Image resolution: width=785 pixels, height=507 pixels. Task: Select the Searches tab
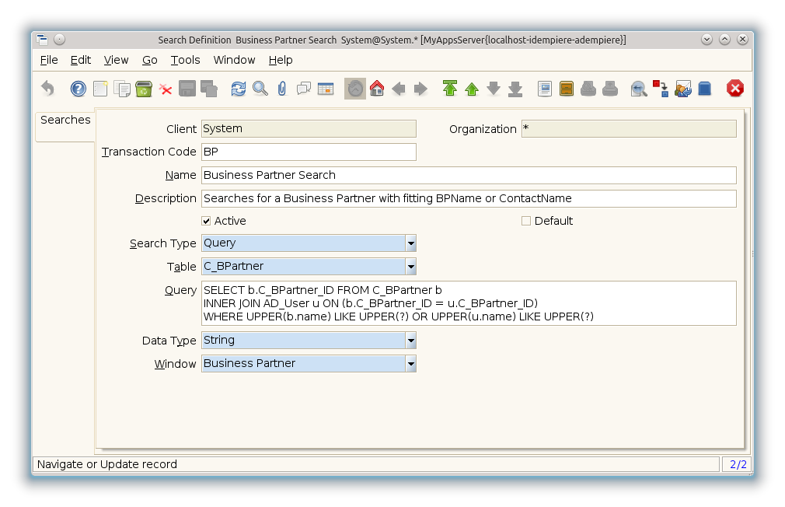pos(65,120)
